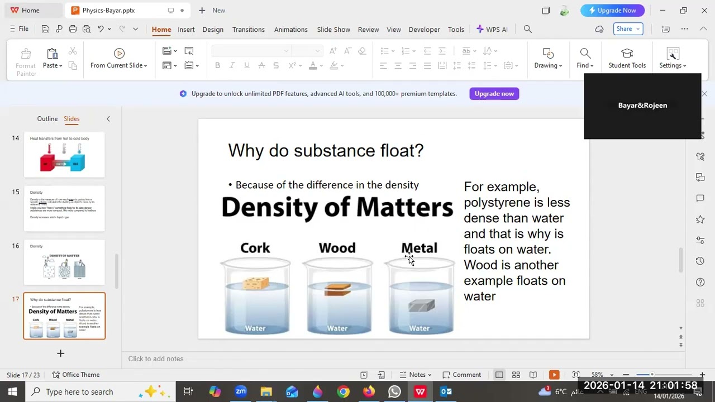Click the Paste clipboard icon
Viewport: 715px width, 402px height.
click(x=53, y=54)
